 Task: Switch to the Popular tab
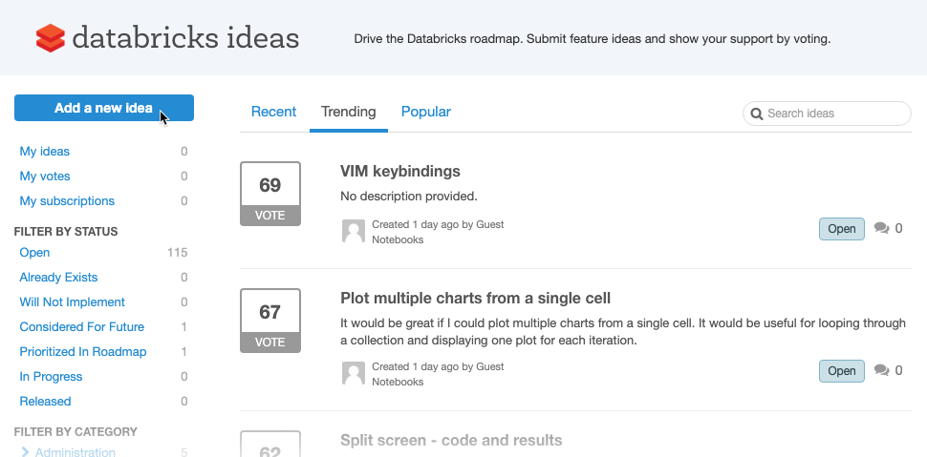(426, 112)
